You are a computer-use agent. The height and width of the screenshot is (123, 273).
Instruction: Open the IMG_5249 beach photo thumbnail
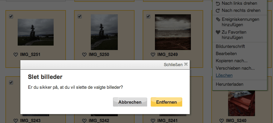point(173,32)
